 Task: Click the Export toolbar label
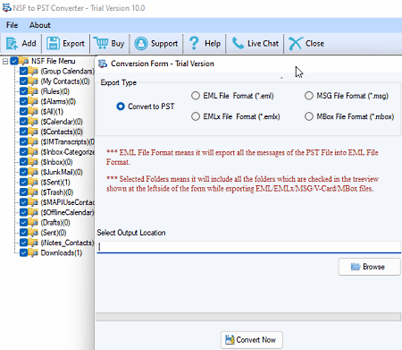click(x=73, y=44)
